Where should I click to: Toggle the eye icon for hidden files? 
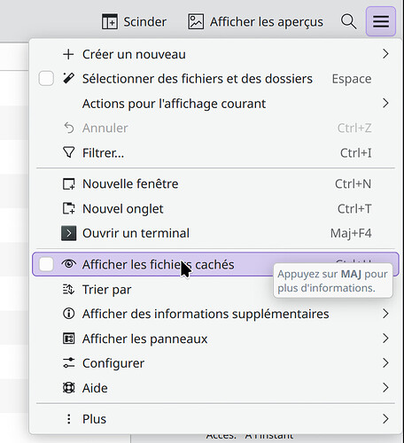click(69, 264)
